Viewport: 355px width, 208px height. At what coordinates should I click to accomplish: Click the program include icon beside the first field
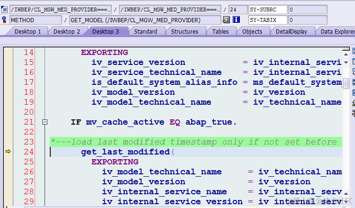pos(4,9)
